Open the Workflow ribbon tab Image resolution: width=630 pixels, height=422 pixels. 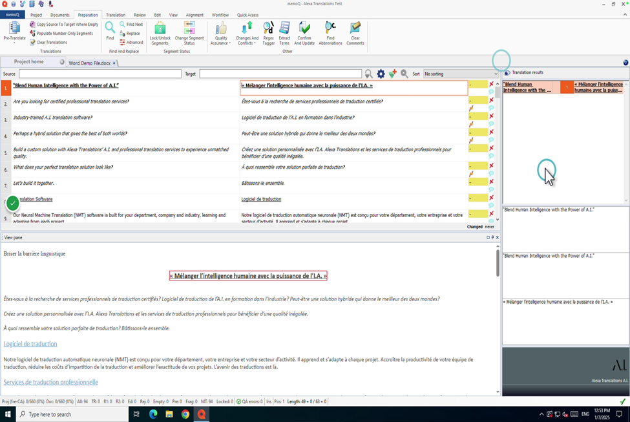coord(220,15)
